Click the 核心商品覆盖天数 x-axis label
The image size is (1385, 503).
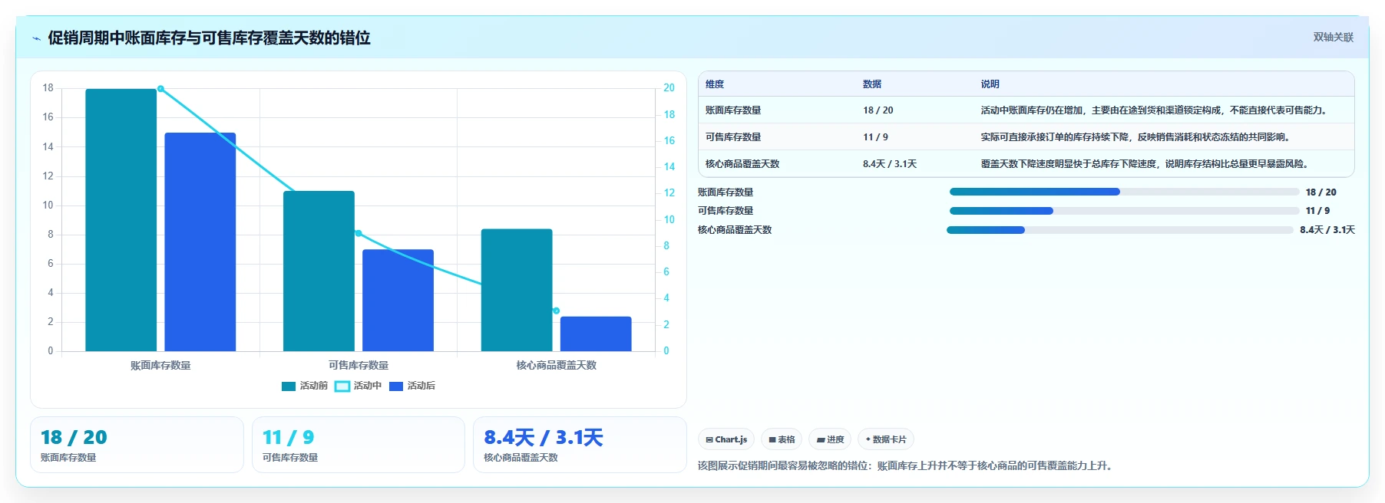click(x=556, y=366)
